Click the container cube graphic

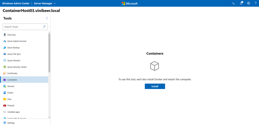point(155,66)
